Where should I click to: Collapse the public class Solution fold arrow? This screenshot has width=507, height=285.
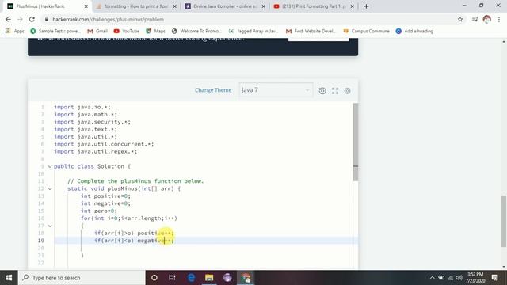coord(50,166)
